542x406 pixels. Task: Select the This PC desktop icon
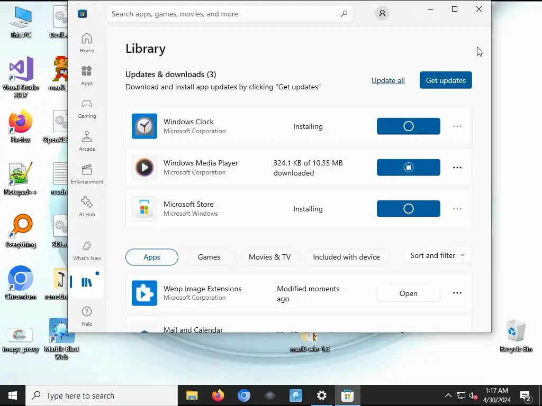pyautogui.click(x=21, y=22)
